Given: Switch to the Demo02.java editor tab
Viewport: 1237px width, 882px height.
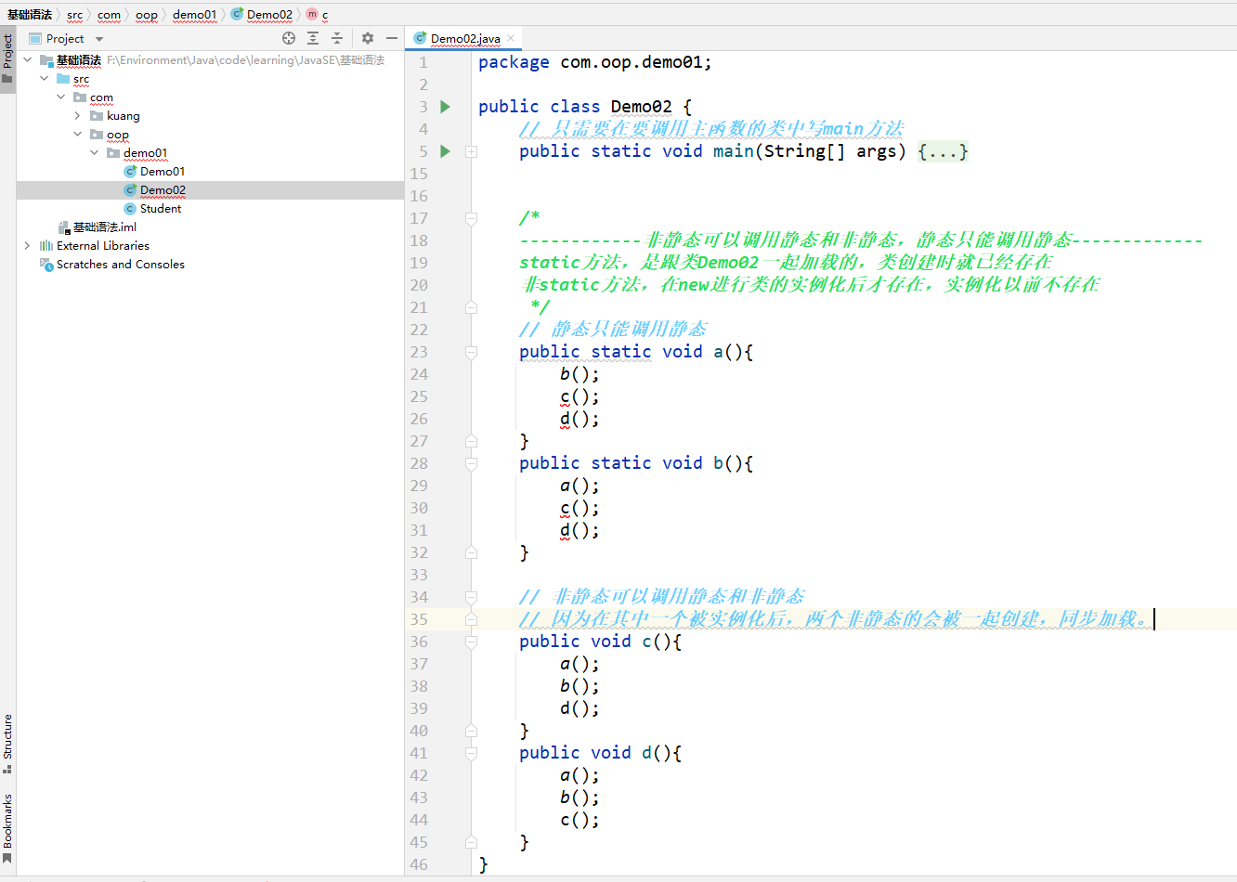Looking at the screenshot, I should tap(464, 39).
